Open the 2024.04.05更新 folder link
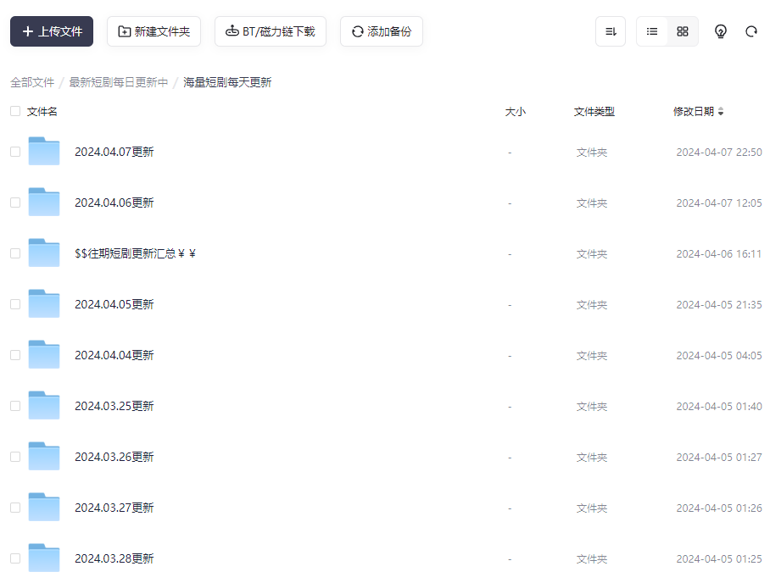The image size is (770, 583). coord(114,303)
